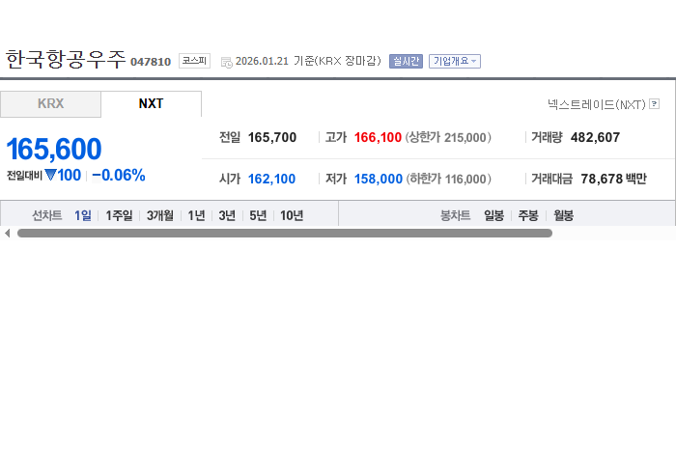
Task: Click the 코스피 market badge
Action: click(194, 61)
